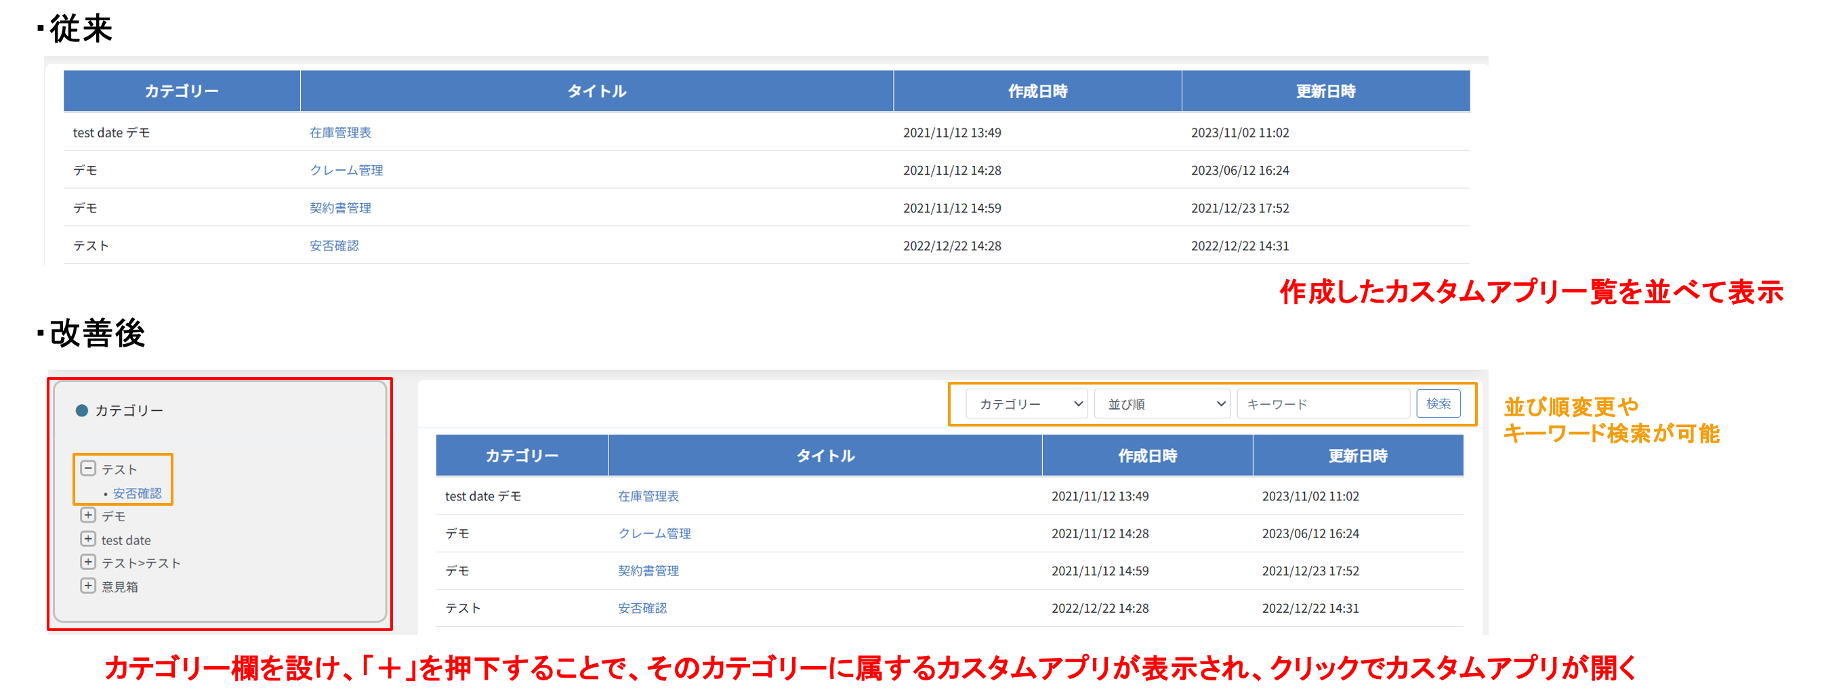Click 作成日時 column header in lower table
This screenshot has height=698, width=1843.
click(x=1147, y=456)
